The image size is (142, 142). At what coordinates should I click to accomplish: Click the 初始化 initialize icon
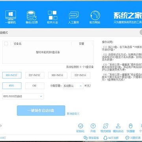click(x=80, y=128)
